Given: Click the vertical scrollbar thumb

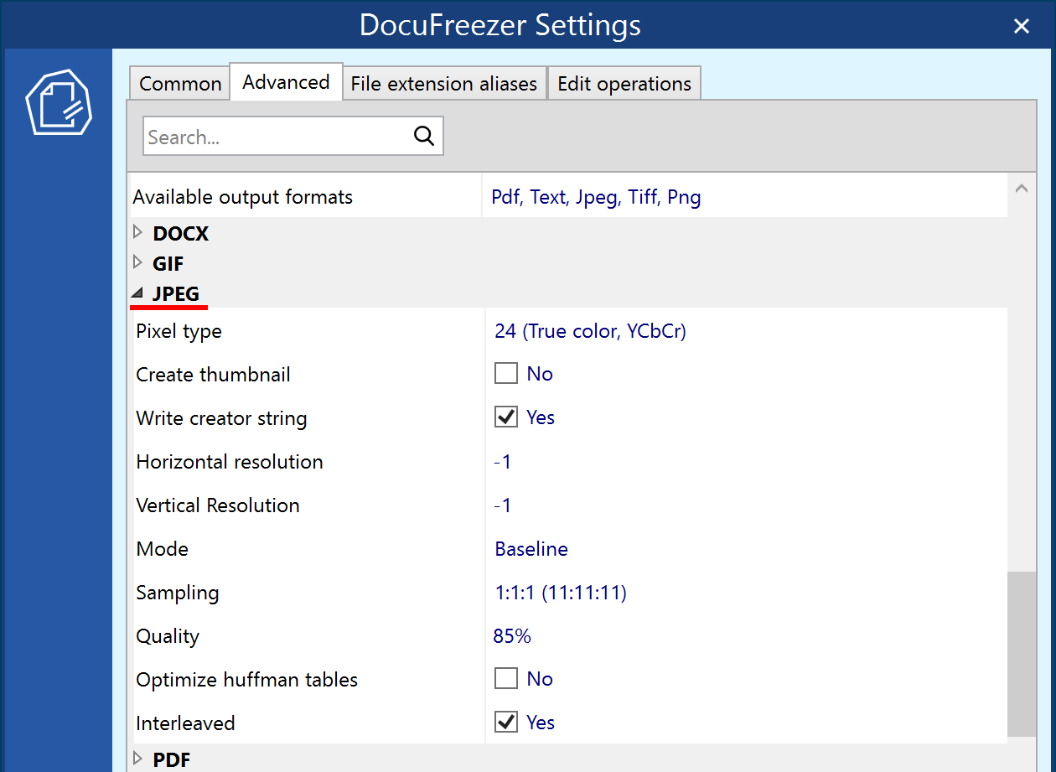Looking at the screenshot, I should [x=1022, y=655].
